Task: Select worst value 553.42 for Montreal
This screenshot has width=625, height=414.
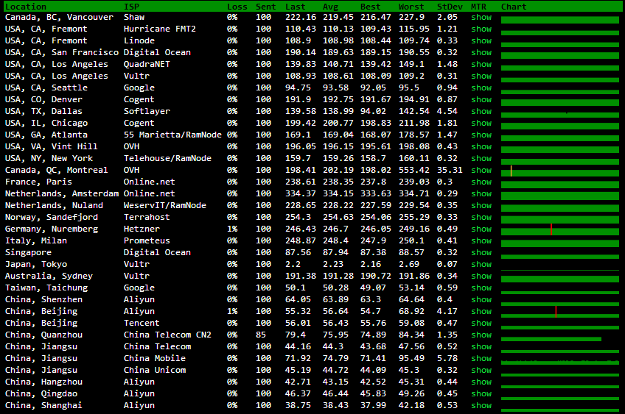Action: [x=414, y=170]
